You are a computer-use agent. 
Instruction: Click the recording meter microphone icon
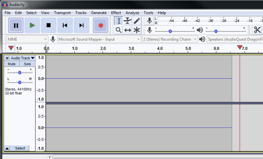(x=150, y=21)
